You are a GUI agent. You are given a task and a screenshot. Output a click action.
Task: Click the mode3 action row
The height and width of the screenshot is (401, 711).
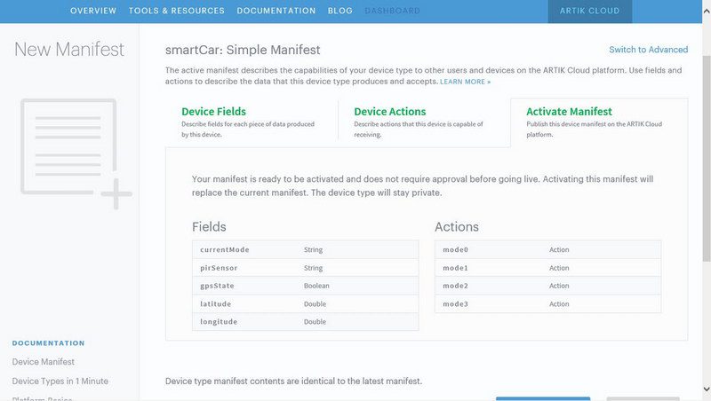tap(547, 303)
